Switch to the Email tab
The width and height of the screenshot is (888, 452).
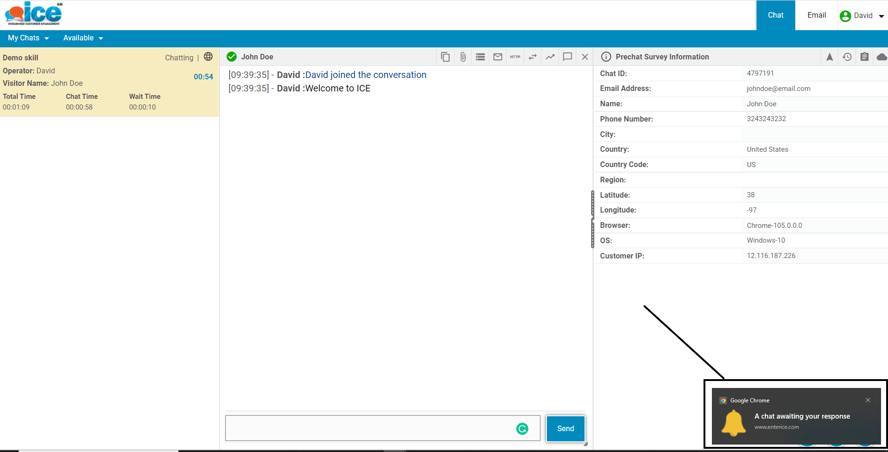click(816, 15)
